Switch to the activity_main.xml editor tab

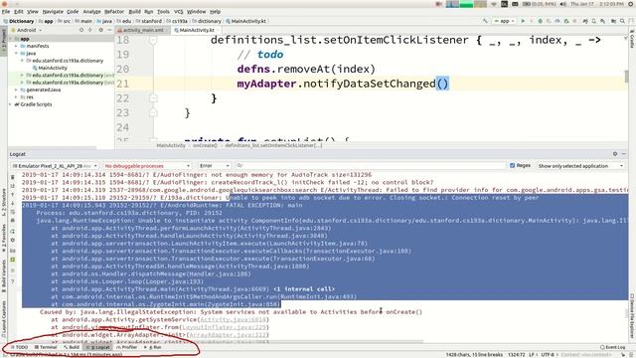coord(142,30)
